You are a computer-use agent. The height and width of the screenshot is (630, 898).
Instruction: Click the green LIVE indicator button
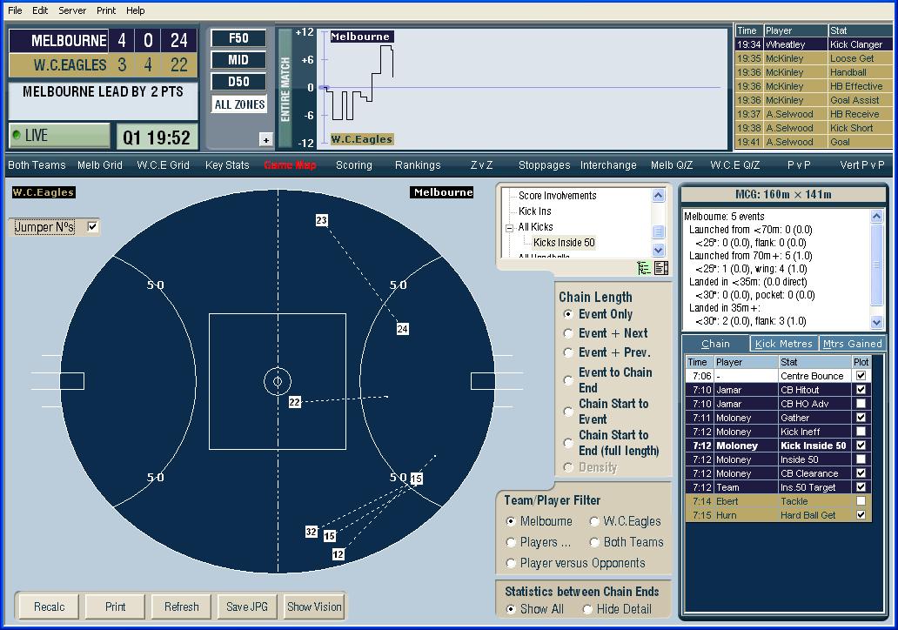[59, 136]
